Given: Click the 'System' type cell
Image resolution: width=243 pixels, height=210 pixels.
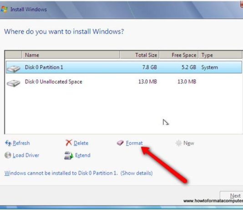Looking at the screenshot, I should coord(209,67).
